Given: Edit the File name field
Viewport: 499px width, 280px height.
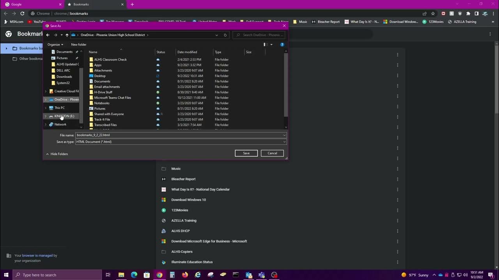Looking at the screenshot, I should (x=181, y=135).
